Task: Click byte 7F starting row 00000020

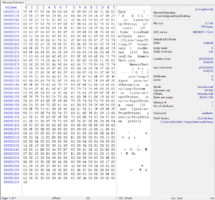Action: click(x=25, y=12)
